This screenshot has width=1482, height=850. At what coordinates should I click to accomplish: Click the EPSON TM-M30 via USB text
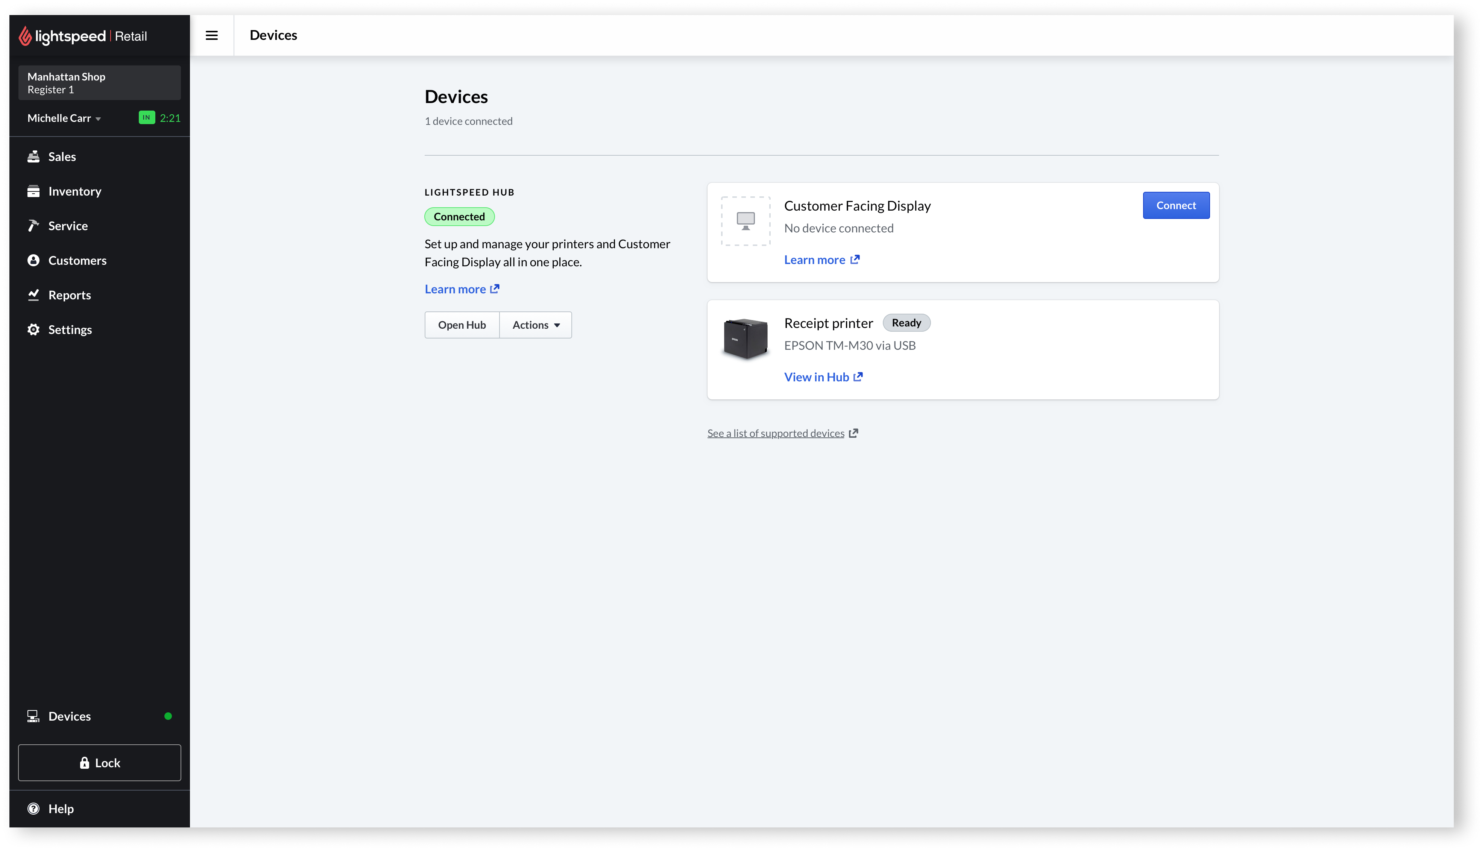click(850, 346)
